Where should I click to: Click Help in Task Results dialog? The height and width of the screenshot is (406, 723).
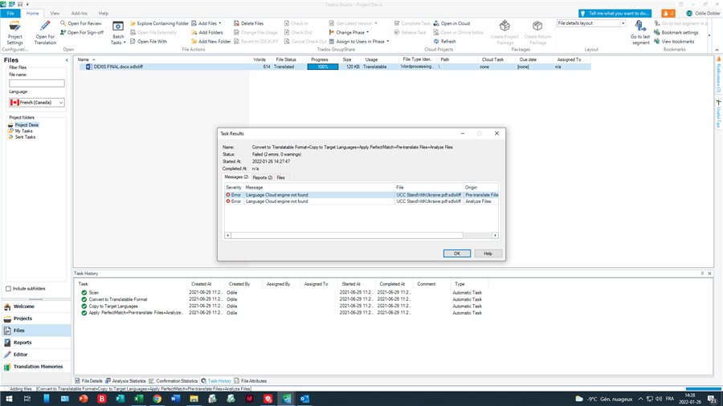point(488,254)
